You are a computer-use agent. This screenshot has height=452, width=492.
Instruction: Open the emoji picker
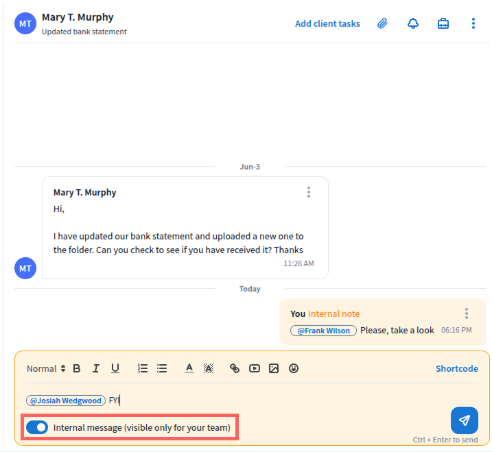[x=294, y=368]
